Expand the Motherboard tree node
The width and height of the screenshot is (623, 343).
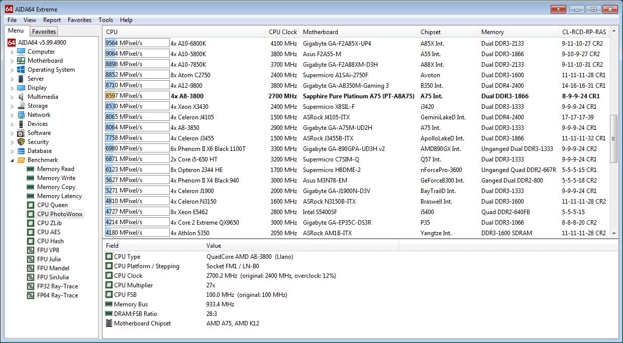click(13, 61)
